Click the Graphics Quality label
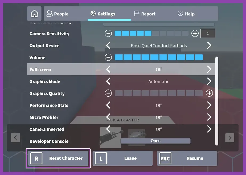 point(47,93)
